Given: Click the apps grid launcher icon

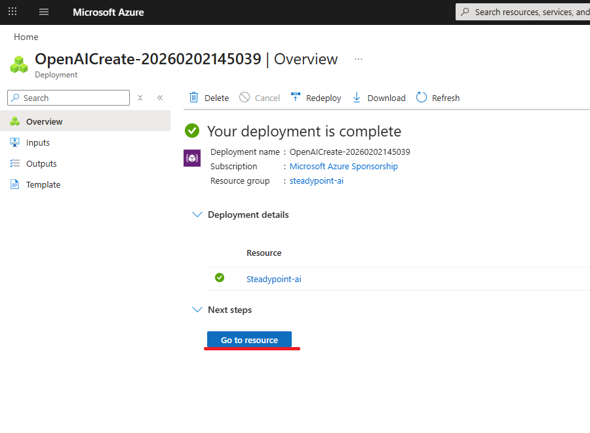Looking at the screenshot, I should (x=12, y=12).
